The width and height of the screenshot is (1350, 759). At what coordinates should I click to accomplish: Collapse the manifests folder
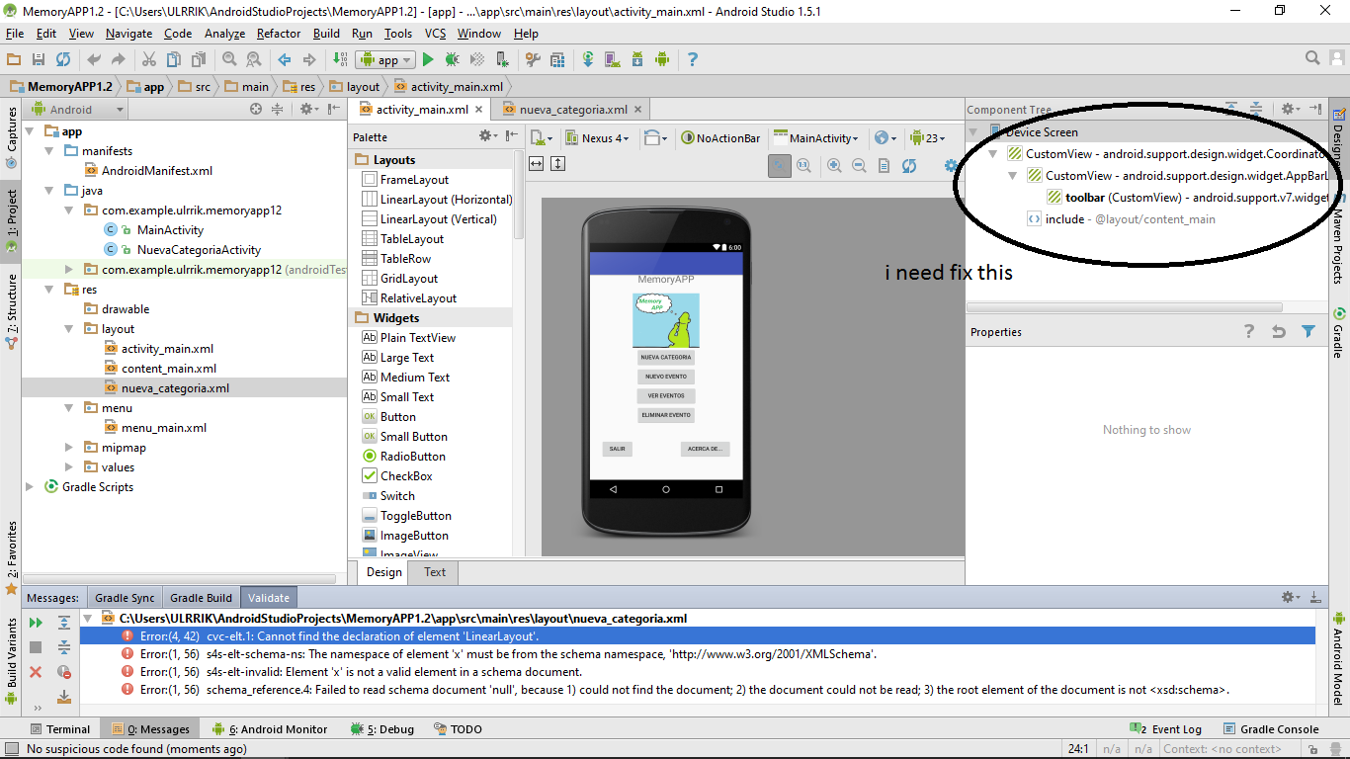48,151
